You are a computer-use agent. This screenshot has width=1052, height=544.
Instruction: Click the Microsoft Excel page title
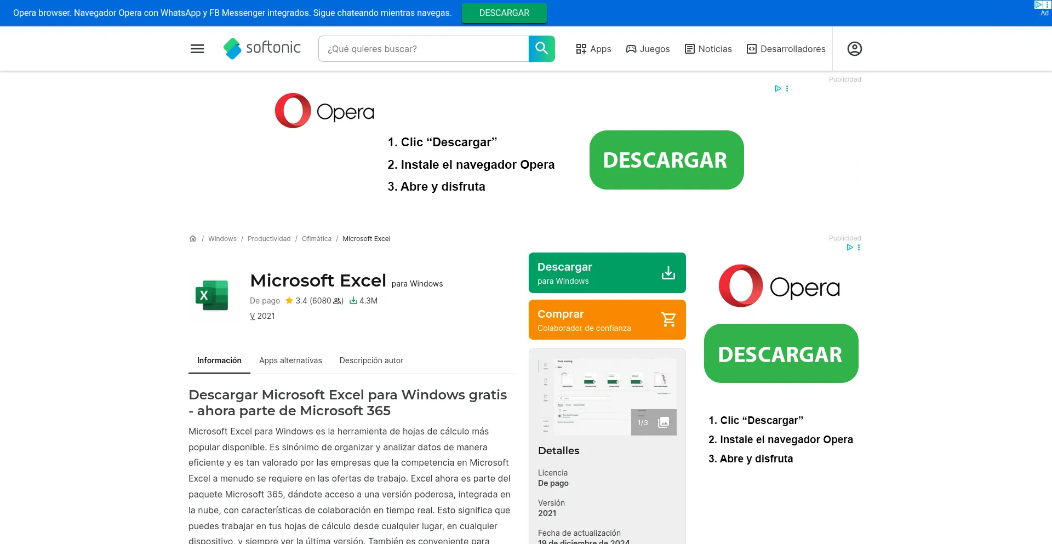coord(318,280)
